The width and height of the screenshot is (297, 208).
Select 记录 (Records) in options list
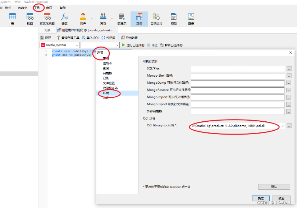106,78
